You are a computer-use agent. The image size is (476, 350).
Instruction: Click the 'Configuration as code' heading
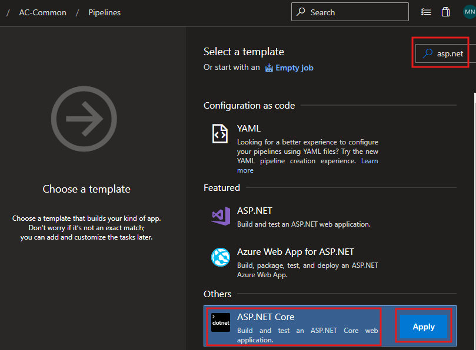[x=249, y=106]
